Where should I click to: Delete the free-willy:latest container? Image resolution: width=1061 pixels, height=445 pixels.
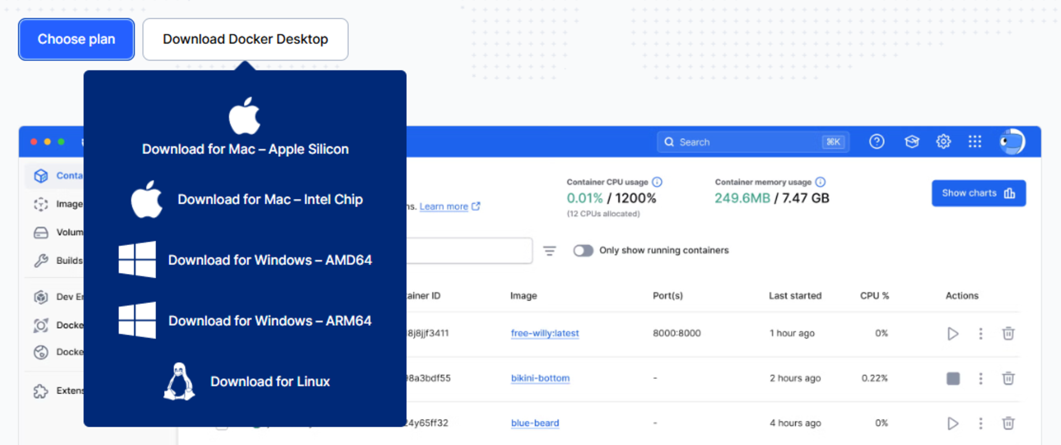(x=1009, y=333)
